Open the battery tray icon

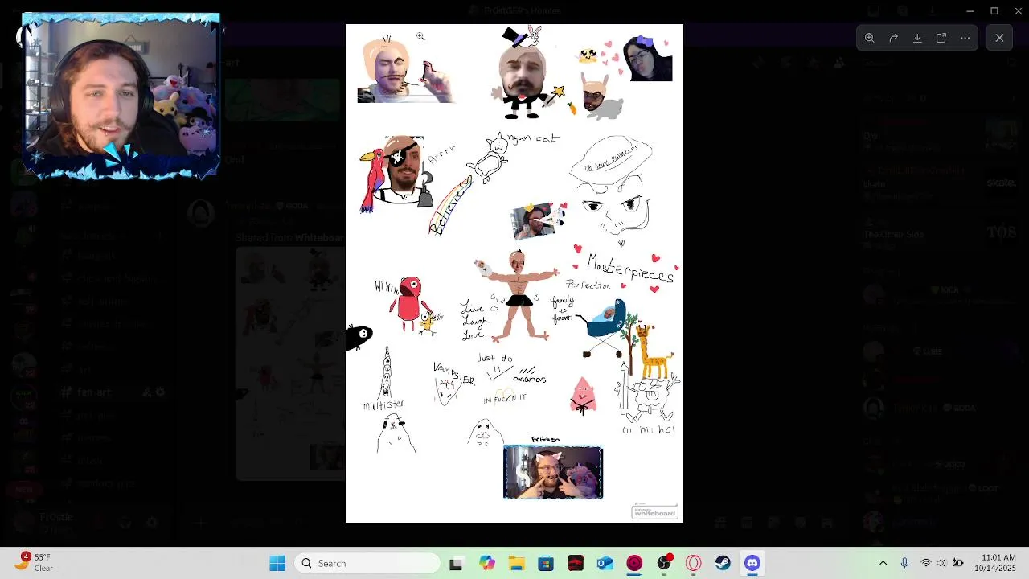tap(957, 563)
